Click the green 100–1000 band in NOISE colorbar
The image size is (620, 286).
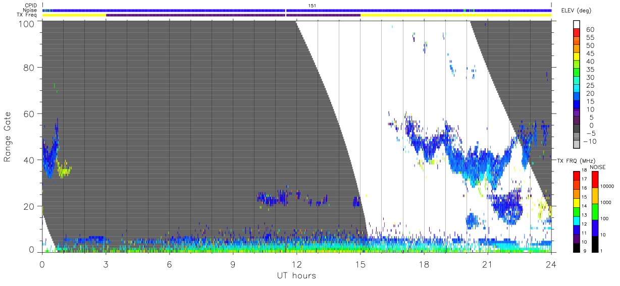coord(595,211)
